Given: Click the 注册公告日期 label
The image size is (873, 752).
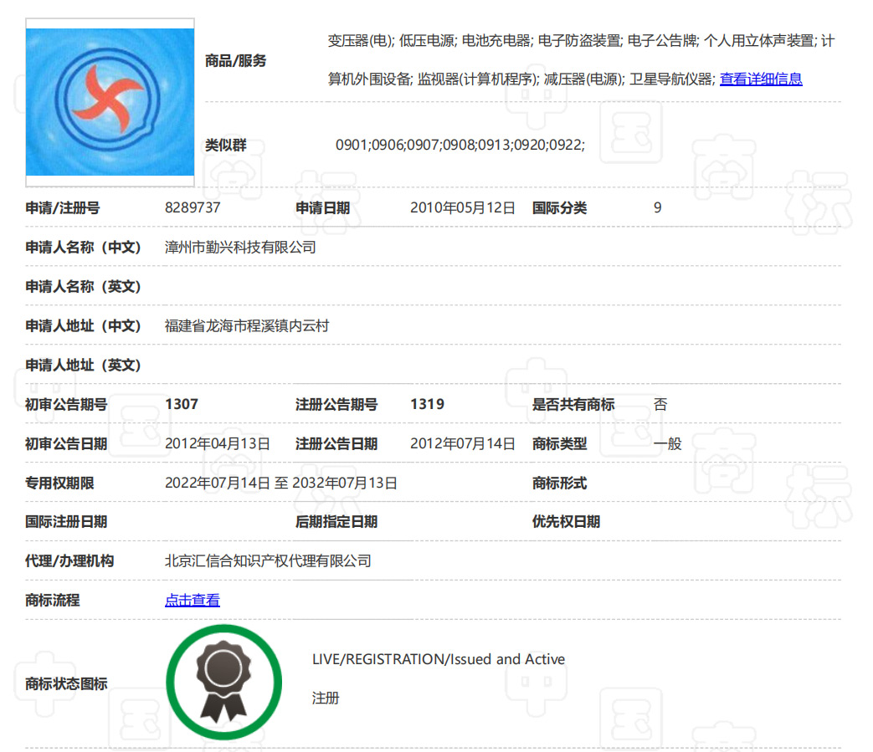Looking at the screenshot, I should (336, 444).
